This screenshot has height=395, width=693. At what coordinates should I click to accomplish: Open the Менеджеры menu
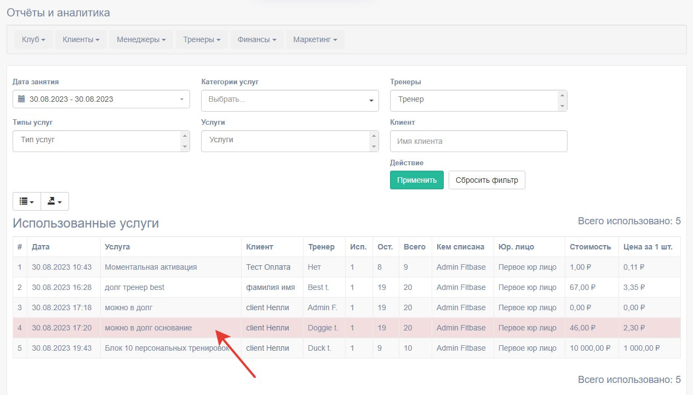click(141, 39)
